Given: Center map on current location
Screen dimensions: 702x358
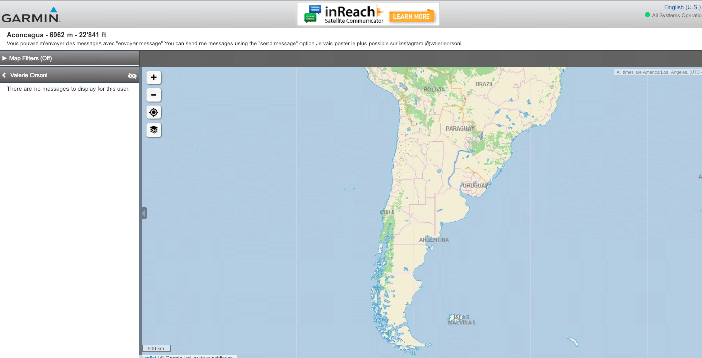Looking at the screenshot, I should coord(154,112).
